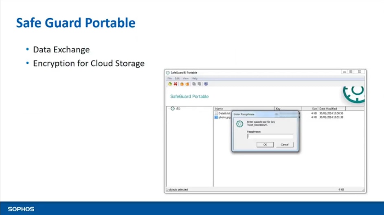Sort files by Date Modified column
Viewport: 384px width, 215px height.
coord(328,109)
